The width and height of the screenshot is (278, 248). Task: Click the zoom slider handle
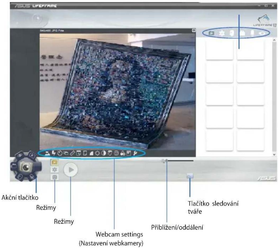click(166, 161)
